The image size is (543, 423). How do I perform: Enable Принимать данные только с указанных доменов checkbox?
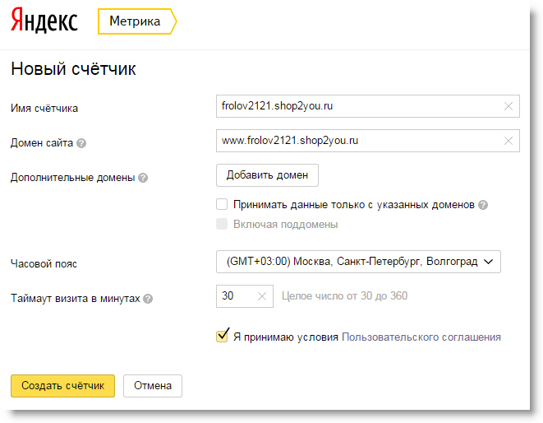point(222,204)
